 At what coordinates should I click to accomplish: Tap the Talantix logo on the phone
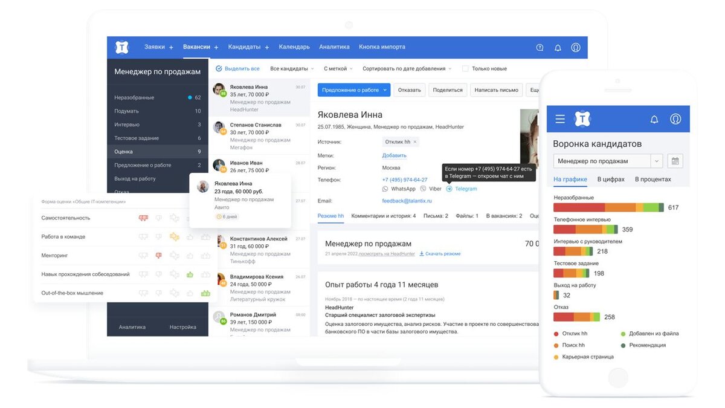582,119
